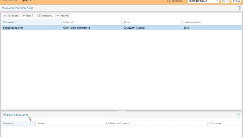Open the Кроссфит Банда organization dropdown

coord(204,1)
